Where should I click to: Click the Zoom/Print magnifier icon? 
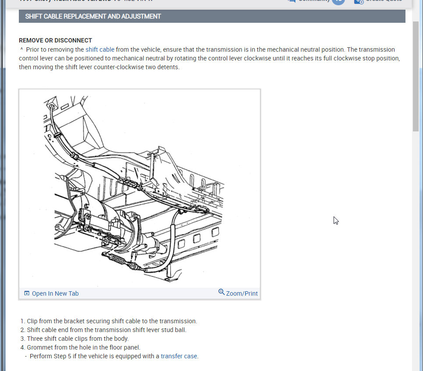pyautogui.click(x=221, y=292)
